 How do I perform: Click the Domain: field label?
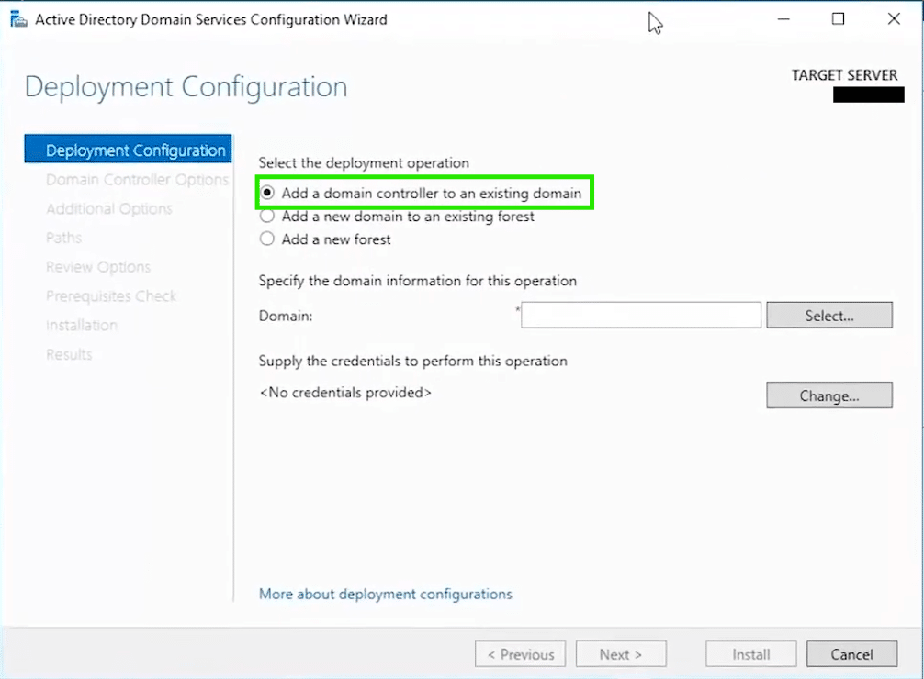pos(286,316)
